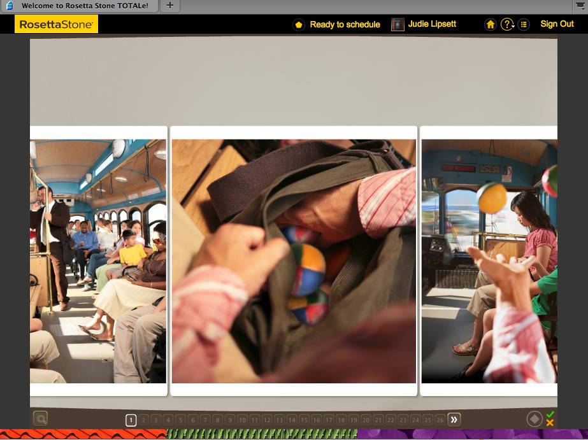Image resolution: width=588 pixels, height=440 pixels.
Task: Select the Welcome to Rosetta Stone TOTALe tab
Action: (79, 6)
